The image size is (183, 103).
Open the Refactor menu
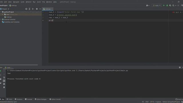(29, 2)
